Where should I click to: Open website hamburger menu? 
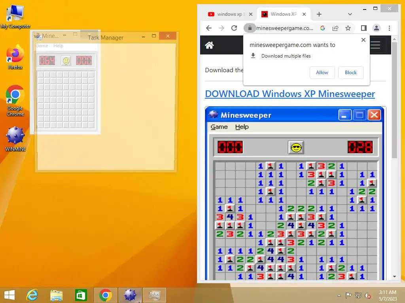pos(375,45)
